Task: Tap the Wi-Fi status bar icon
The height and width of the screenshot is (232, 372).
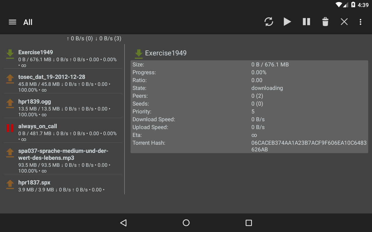Action: pyautogui.click(x=339, y=5)
